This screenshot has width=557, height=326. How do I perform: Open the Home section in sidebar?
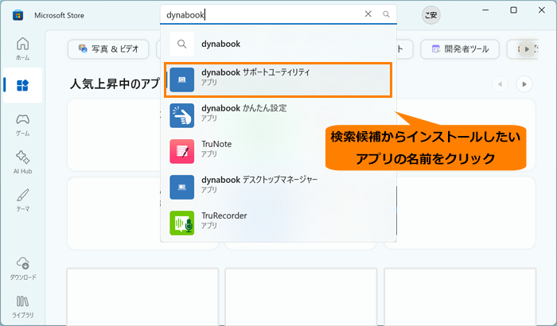point(23,49)
